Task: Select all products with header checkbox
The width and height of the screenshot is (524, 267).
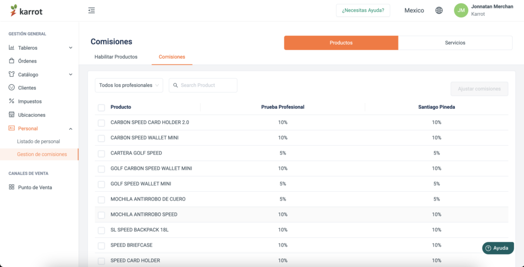Action: [101, 107]
